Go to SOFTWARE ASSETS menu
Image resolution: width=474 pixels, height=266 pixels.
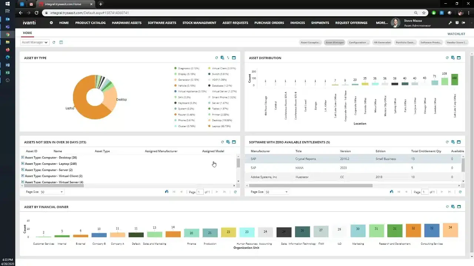point(162,23)
